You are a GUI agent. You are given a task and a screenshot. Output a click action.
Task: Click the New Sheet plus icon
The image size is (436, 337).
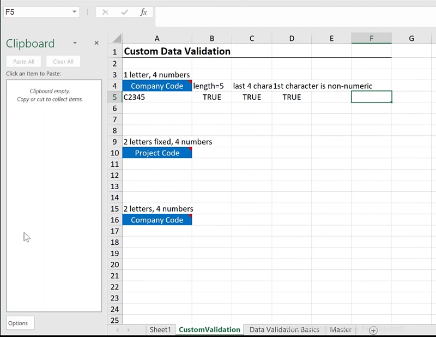click(373, 330)
